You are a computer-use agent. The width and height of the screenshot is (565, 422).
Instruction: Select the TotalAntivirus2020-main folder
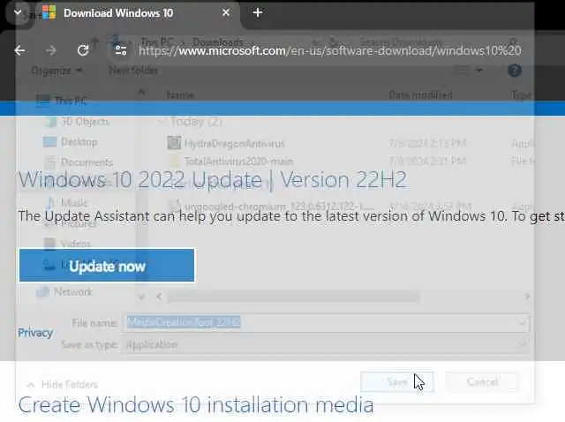coord(230,161)
